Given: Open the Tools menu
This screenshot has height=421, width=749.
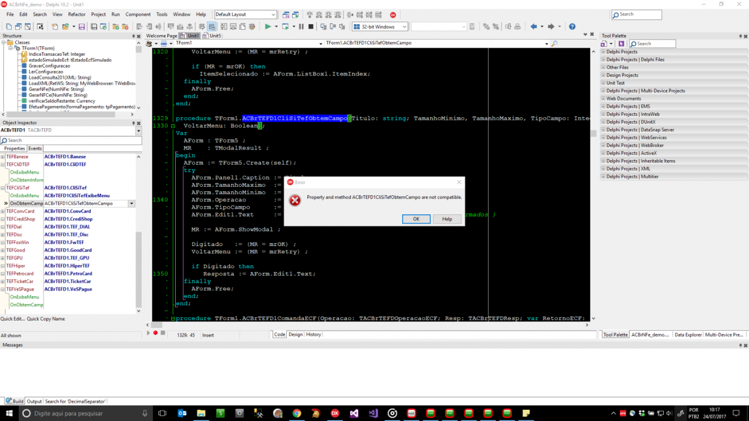Looking at the screenshot, I should pyautogui.click(x=162, y=14).
